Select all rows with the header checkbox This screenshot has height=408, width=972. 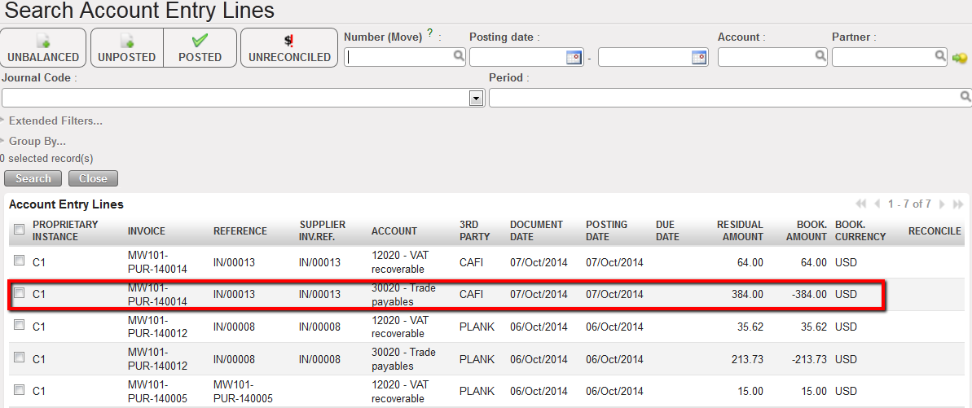click(x=19, y=230)
